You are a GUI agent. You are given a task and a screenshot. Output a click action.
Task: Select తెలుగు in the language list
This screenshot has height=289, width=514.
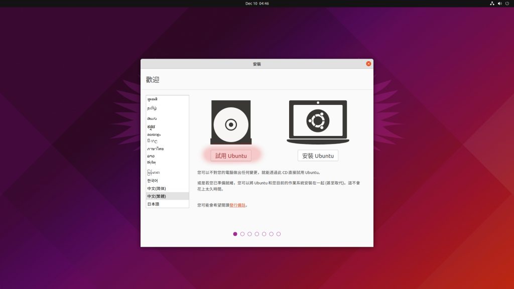tap(167, 118)
